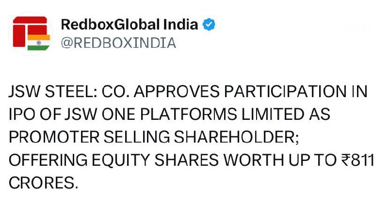Click the red top bar of logo
The width and height of the screenshot is (388, 203).
point(30,20)
